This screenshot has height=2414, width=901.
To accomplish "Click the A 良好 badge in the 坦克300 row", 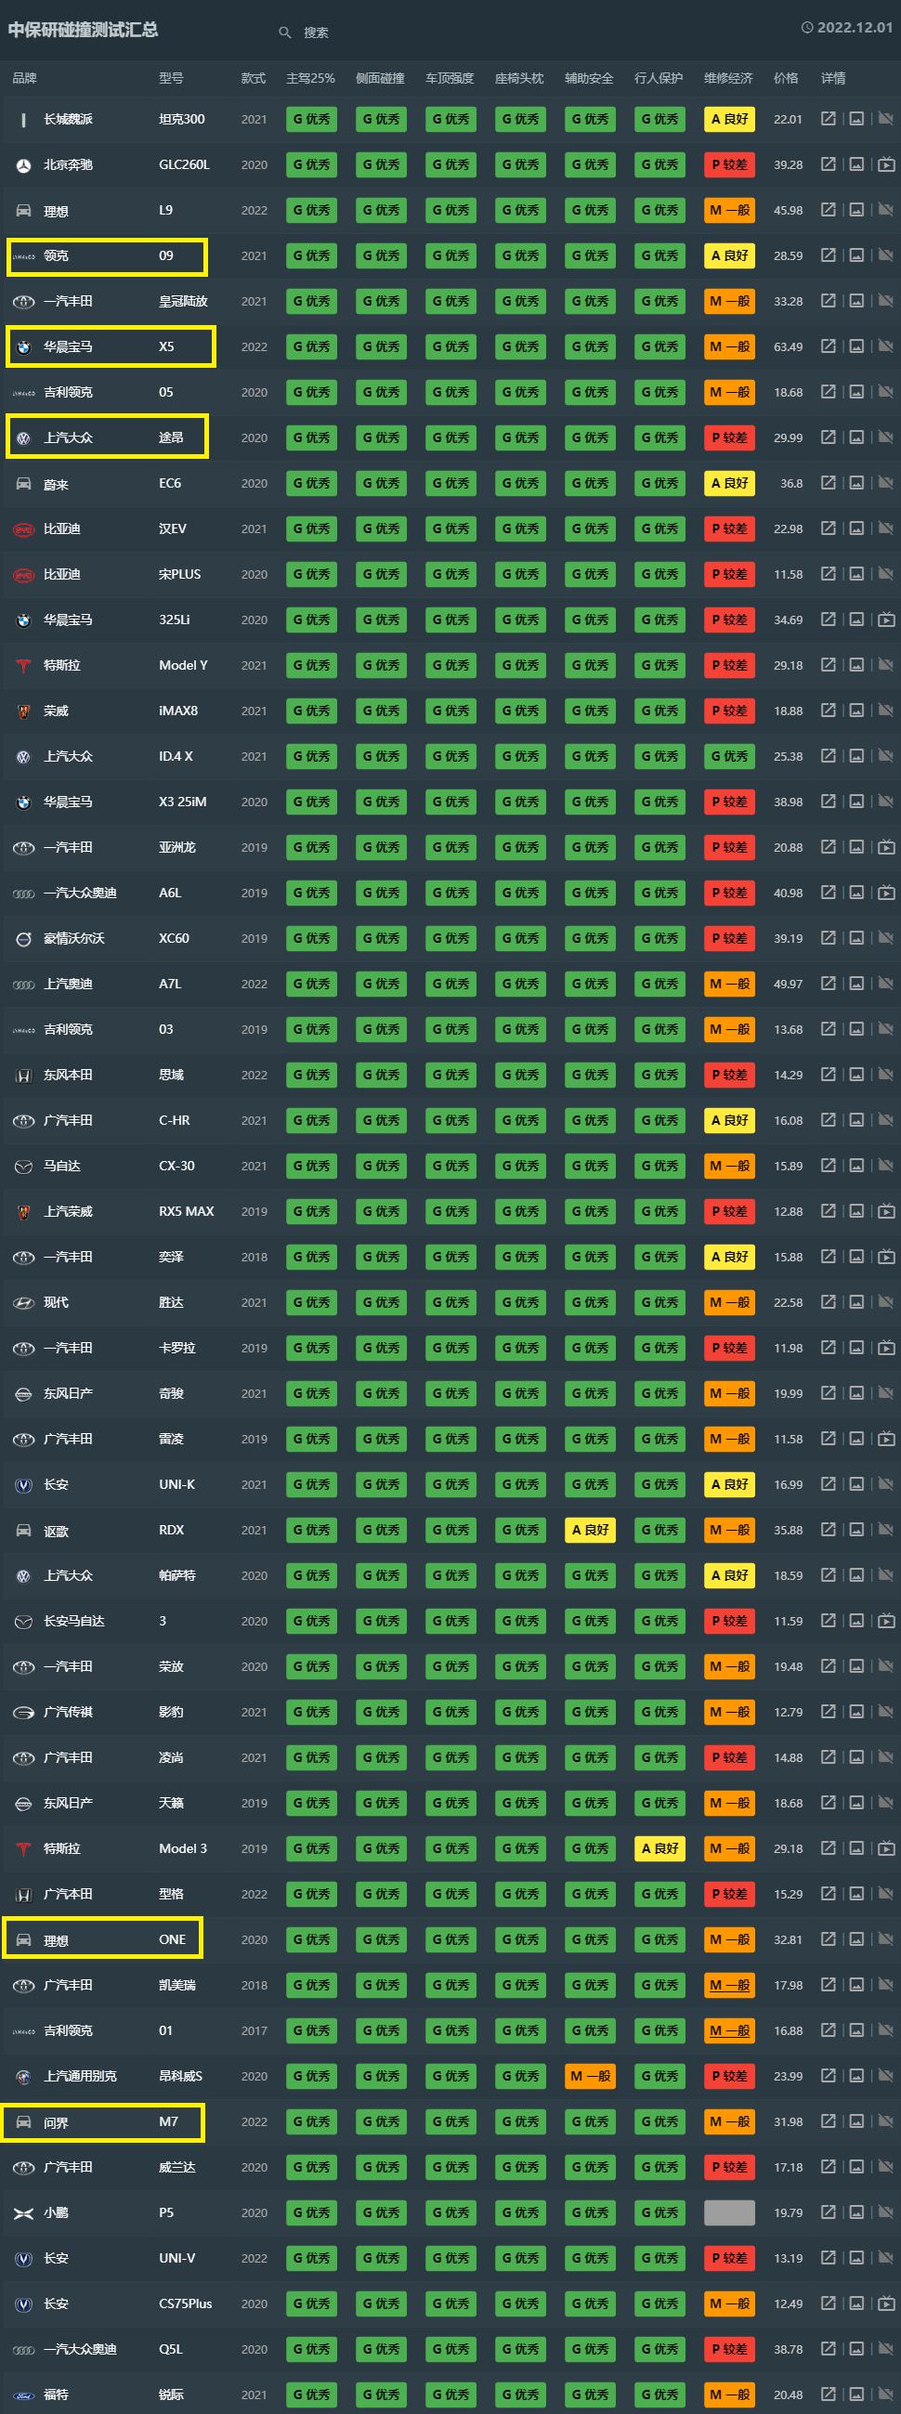I will [729, 119].
